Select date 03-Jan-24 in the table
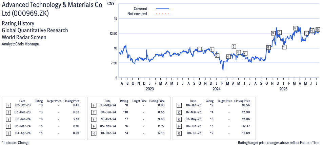Image resolution: width=323 pixels, height=145 pixels. click(23, 119)
